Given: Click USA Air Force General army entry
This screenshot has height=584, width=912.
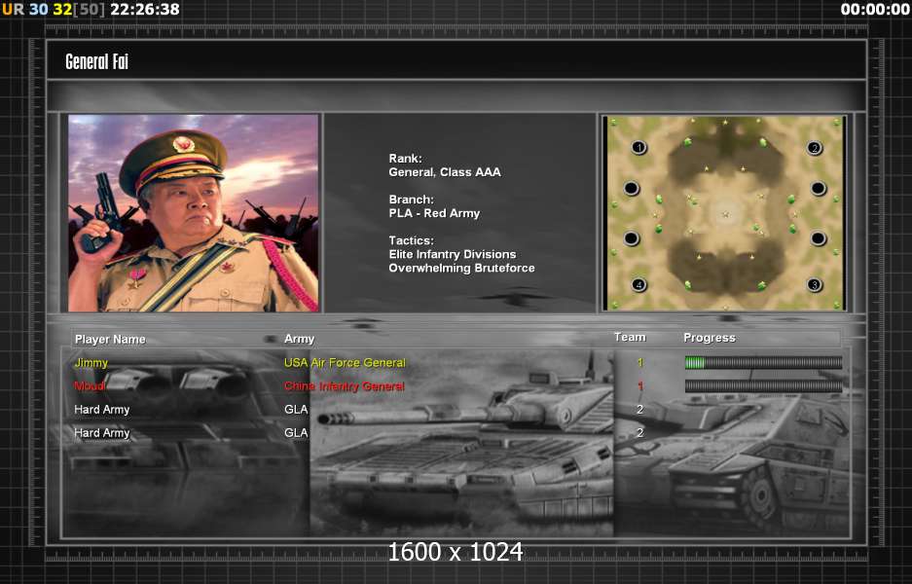Looking at the screenshot, I should click(x=345, y=362).
